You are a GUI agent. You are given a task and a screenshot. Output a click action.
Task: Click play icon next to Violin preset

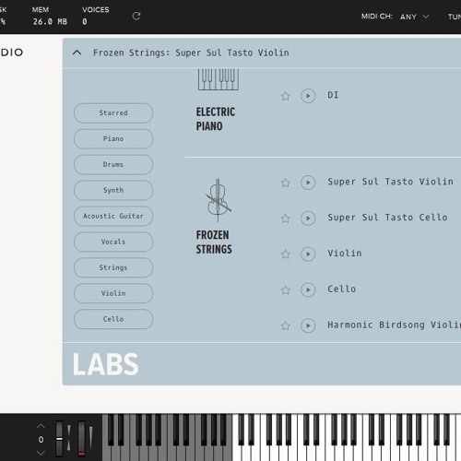[x=308, y=254]
